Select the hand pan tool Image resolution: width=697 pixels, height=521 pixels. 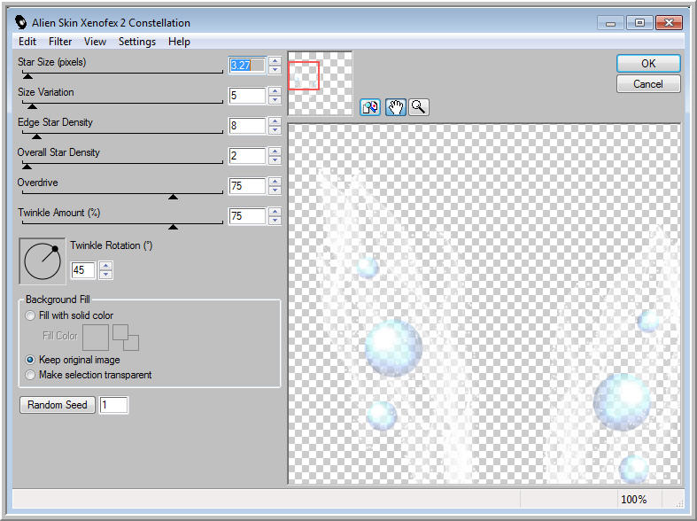[x=395, y=107]
